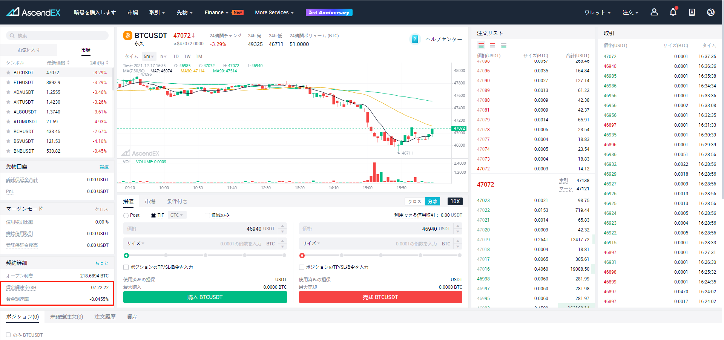Click 譲渡 link in futures account
This screenshot has height=340, width=724.
104,167
